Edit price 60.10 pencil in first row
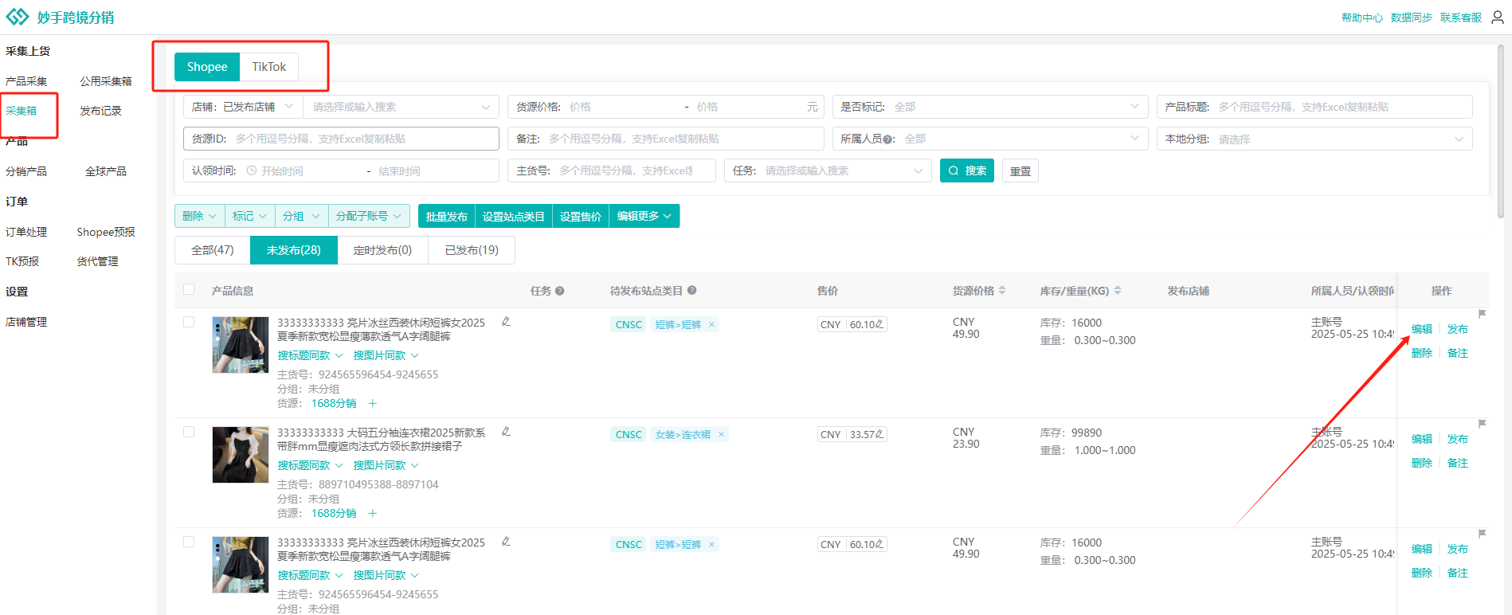This screenshot has height=615, width=1512. click(879, 324)
